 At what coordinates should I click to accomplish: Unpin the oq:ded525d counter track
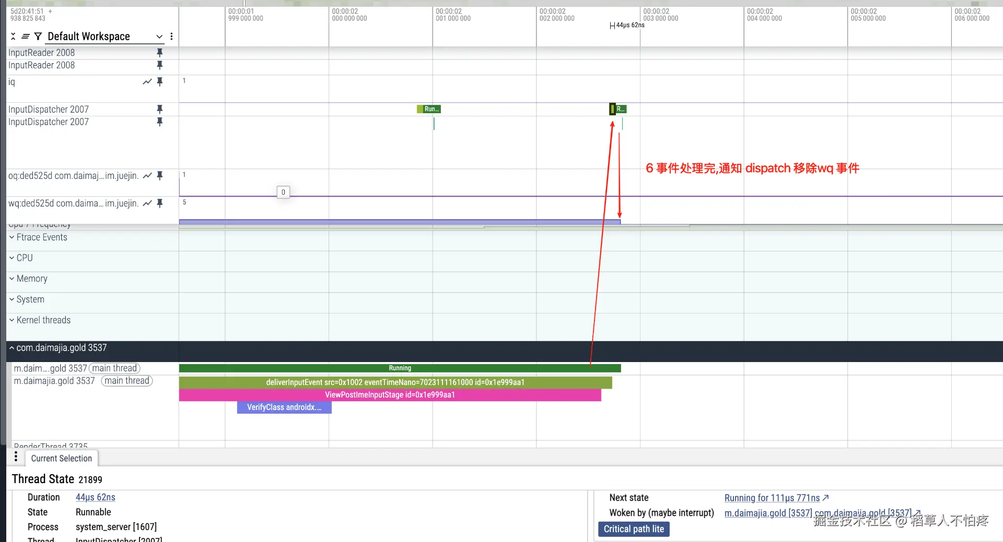[x=160, y=176]
